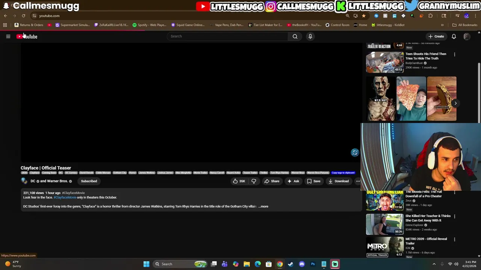This screenshot has height=270, width=481.
Task: Open the Returns & Orders bookmark
Action: [x=29, y=25]
